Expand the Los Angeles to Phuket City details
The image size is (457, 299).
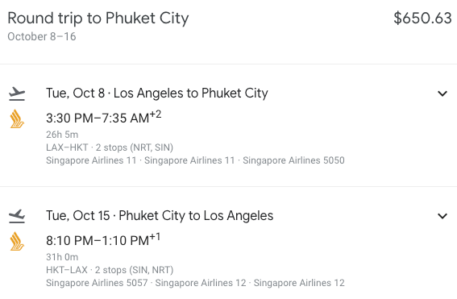442,93
